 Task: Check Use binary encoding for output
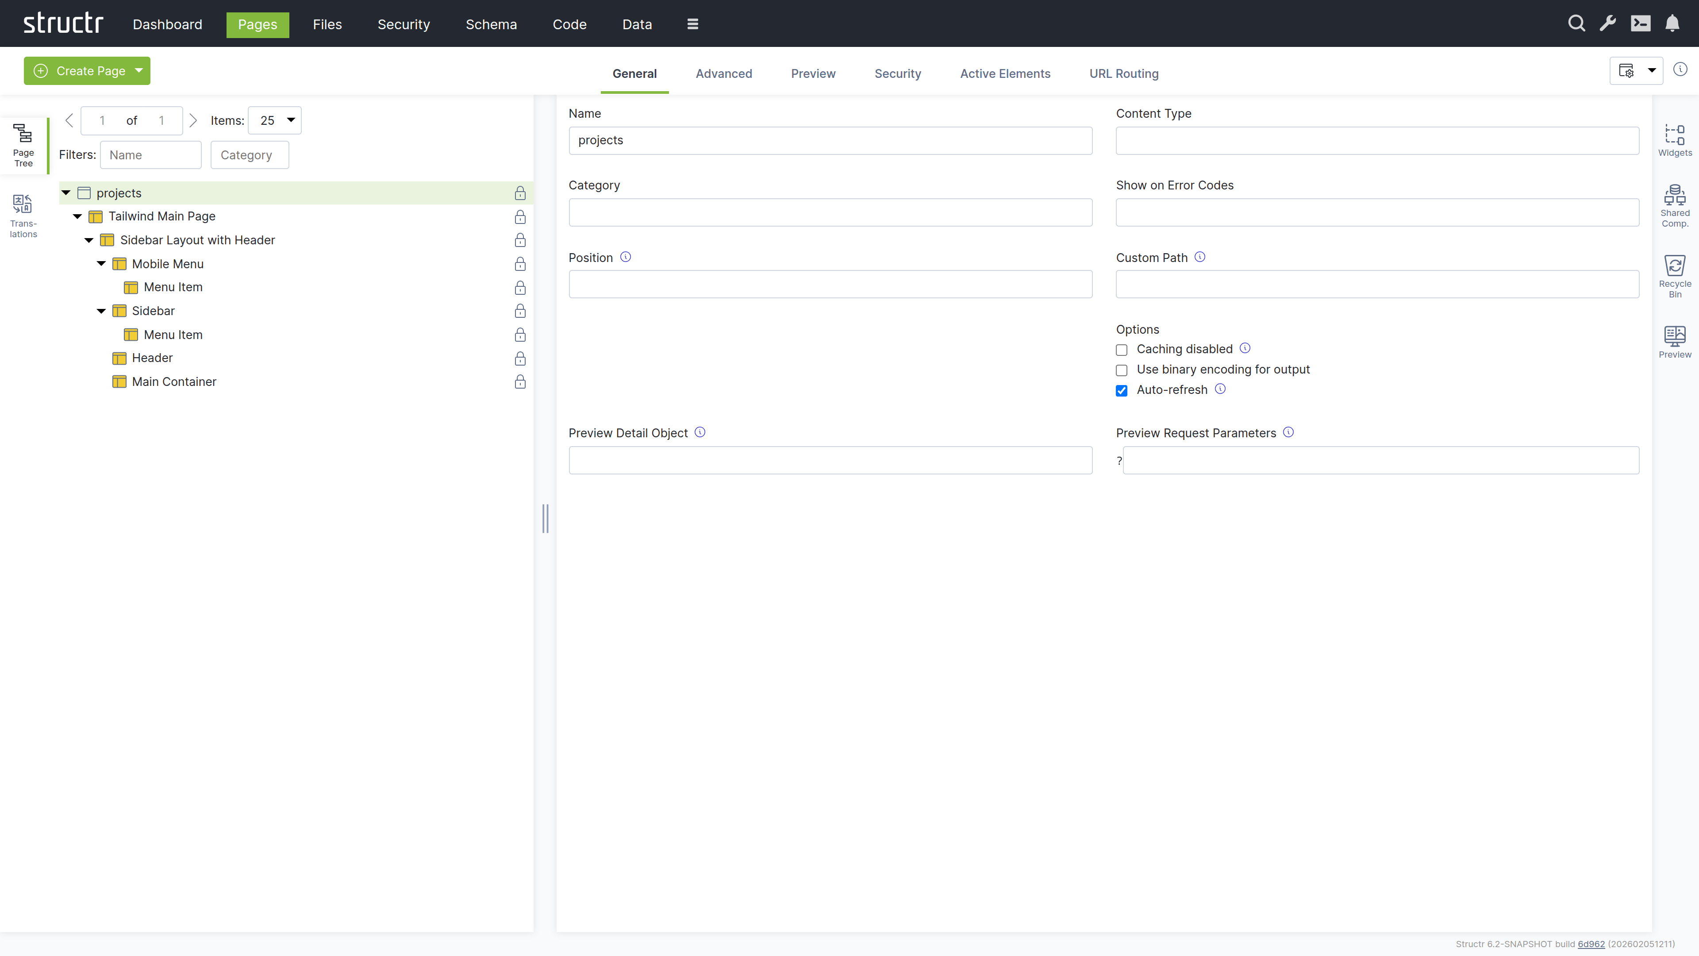1121,370
